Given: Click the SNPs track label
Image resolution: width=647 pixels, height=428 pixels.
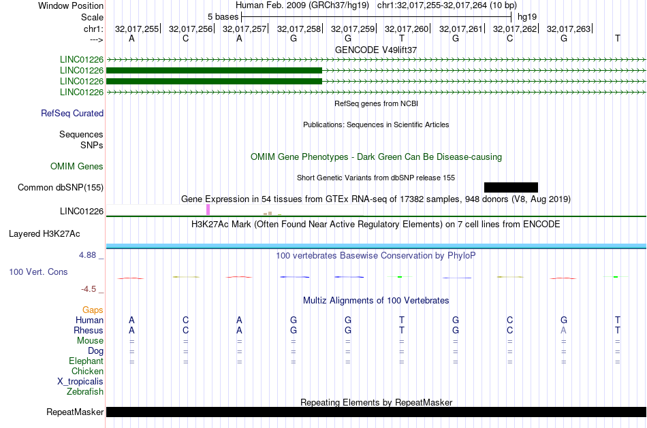Looking at the screenshot, I should pos(92,145).
